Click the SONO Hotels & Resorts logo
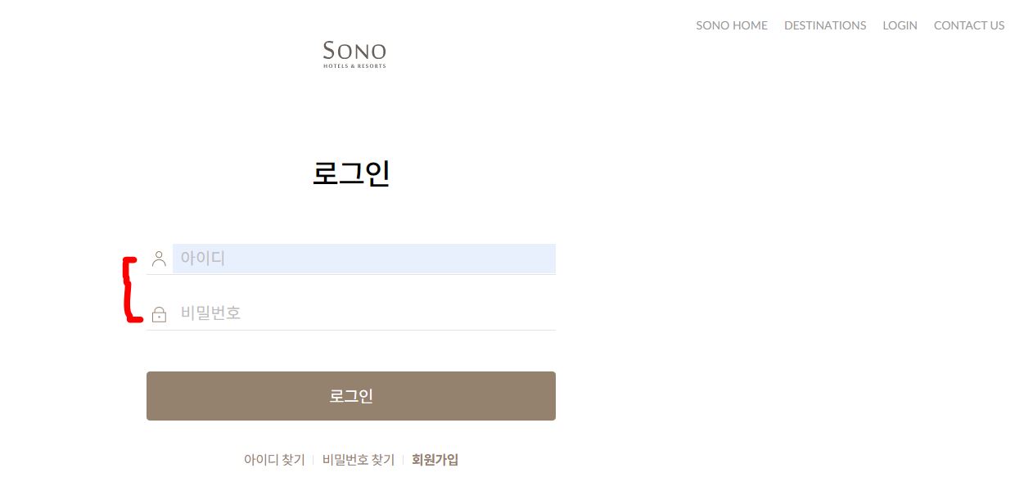Image resolution: width=1015 pixels, height=486 pixels. pyautogui.click(x=354, y=54)
